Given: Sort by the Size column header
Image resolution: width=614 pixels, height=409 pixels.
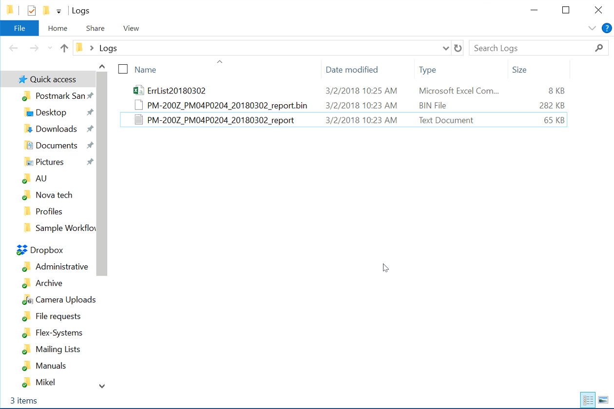Looking at the screenshot, I should [x=519, y=70].
